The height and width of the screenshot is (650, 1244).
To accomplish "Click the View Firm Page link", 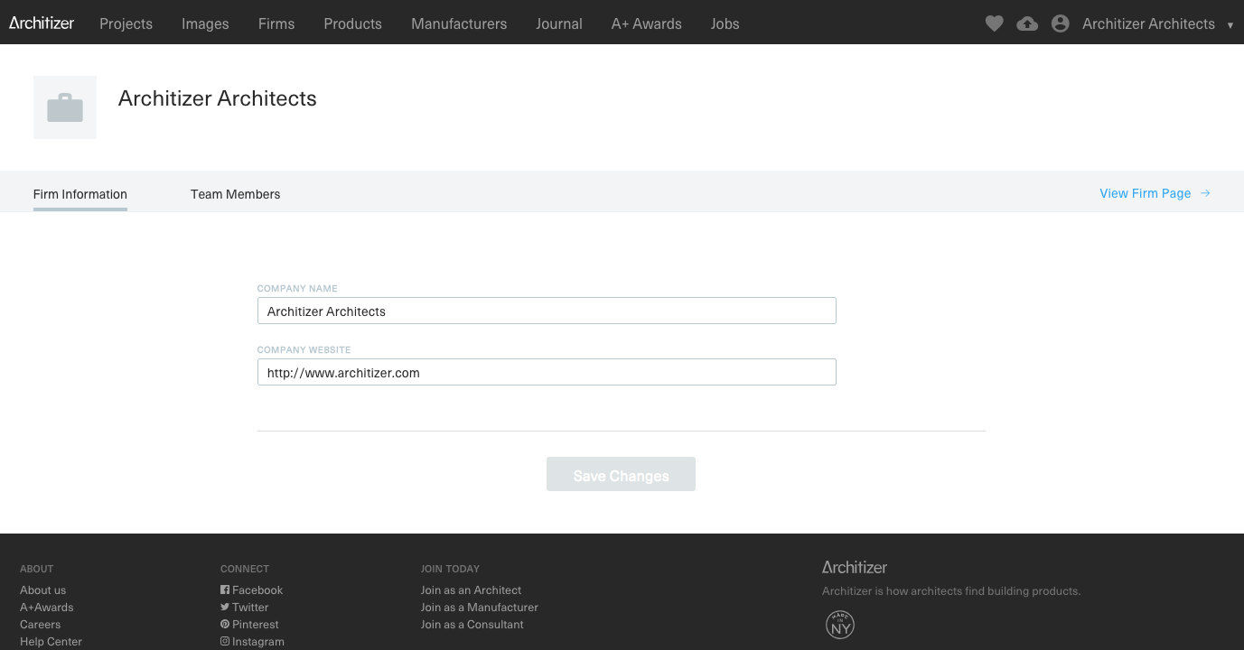I will 1145,193.
